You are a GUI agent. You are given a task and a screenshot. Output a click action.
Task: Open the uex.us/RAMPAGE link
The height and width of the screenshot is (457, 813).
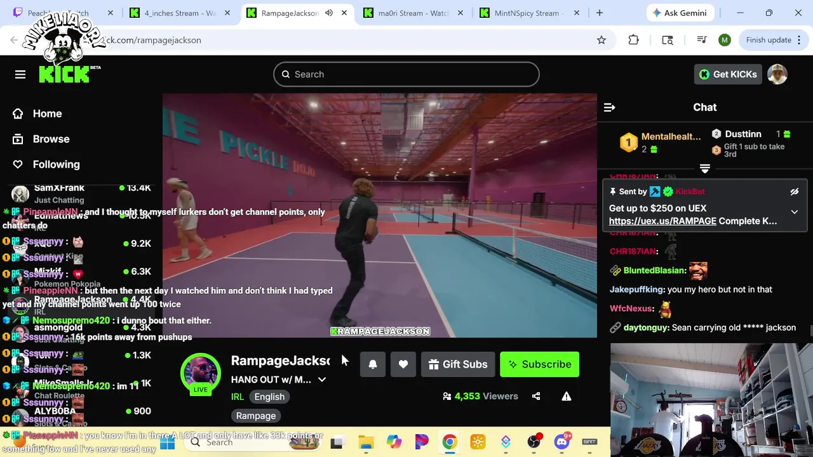tap(662, 221)
